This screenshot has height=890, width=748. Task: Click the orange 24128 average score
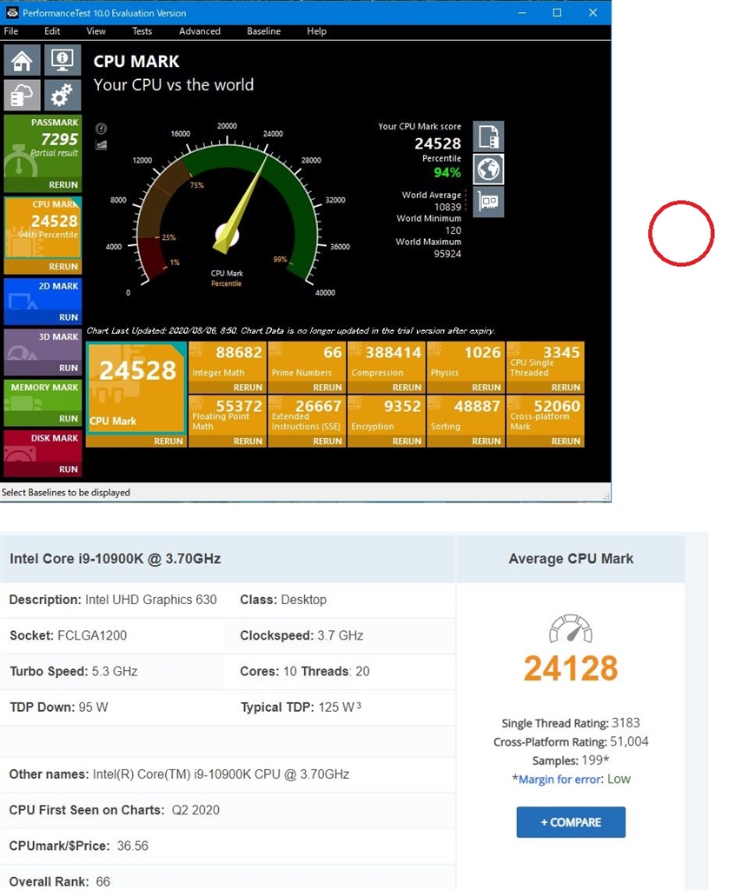click(x=571, y=668)
